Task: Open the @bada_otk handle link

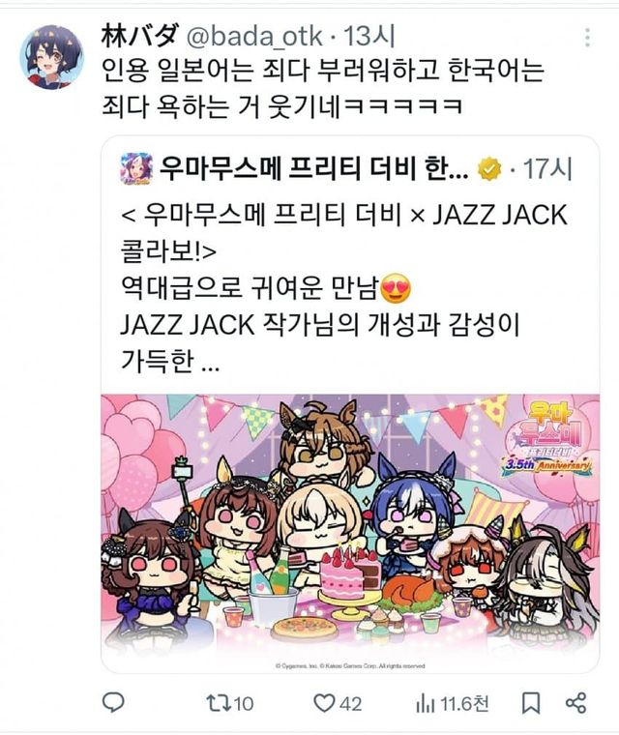Action: pyautogui.click(x=254, y=36)
